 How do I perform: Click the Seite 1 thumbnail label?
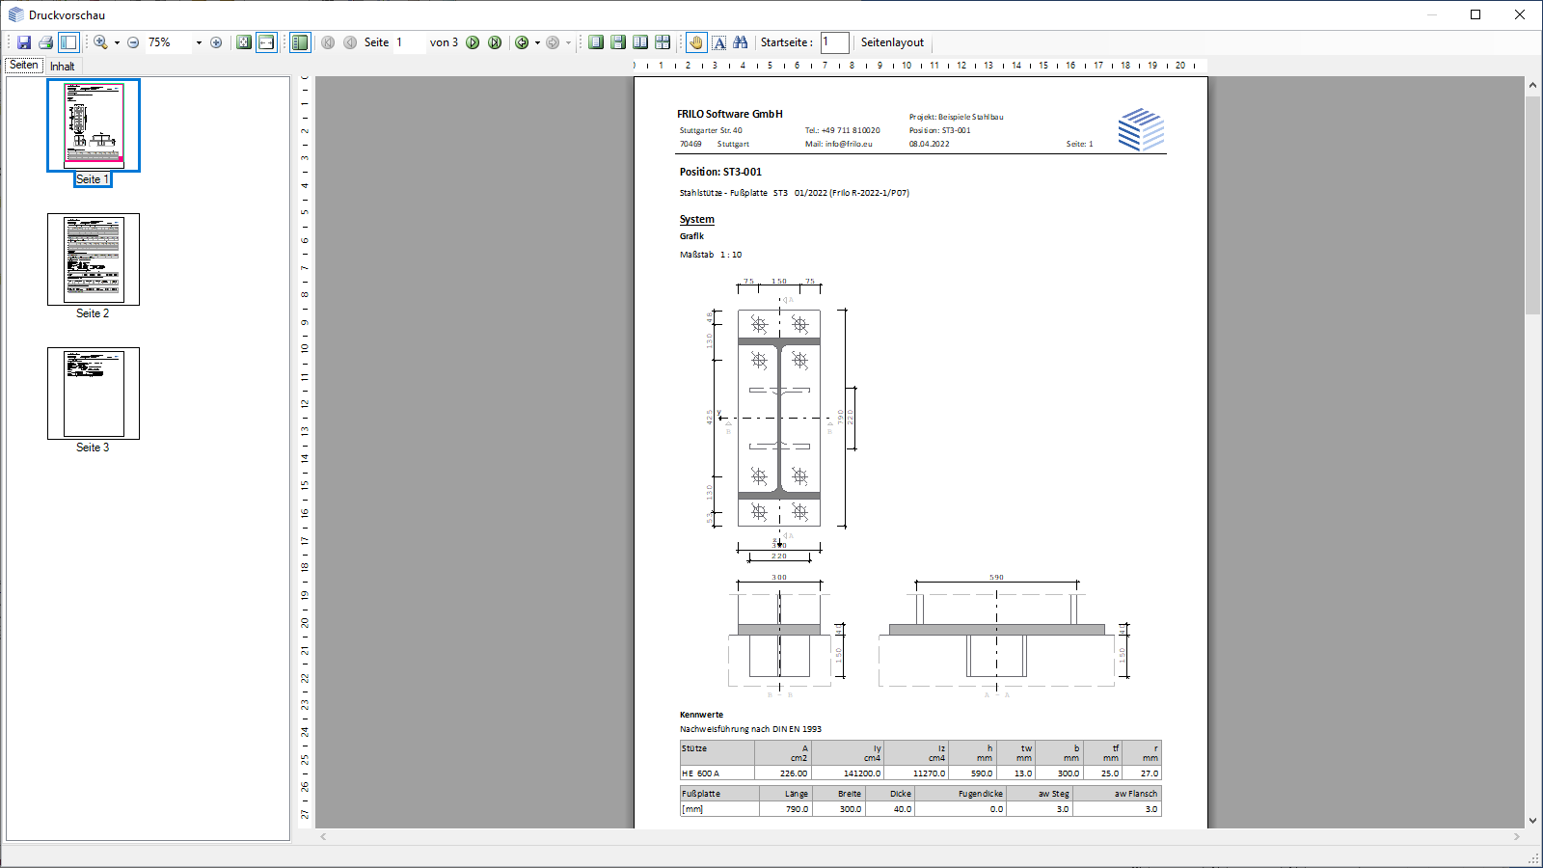[x=93, y=179]
